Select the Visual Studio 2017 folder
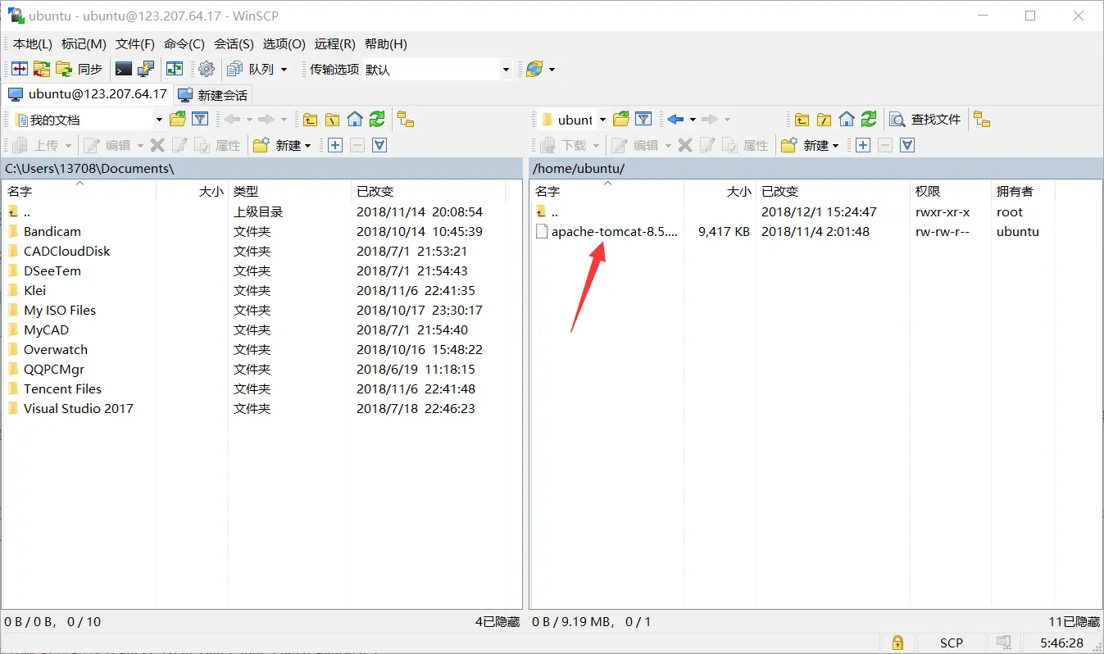1104x654 pixels. (x=78, y=408)
